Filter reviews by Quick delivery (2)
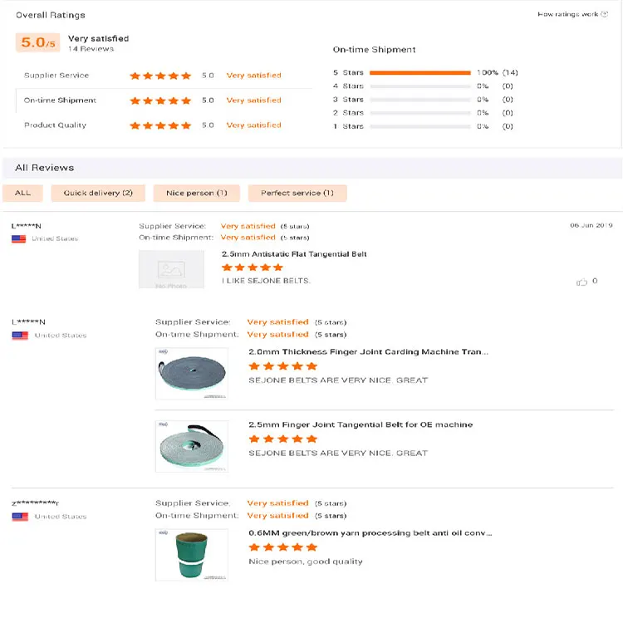The image size is (623, 623). (x=98, y=193)
